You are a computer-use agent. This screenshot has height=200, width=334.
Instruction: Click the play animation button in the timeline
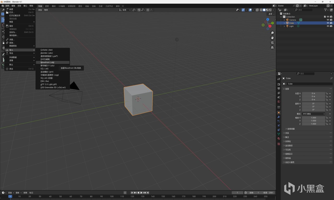point(141,193)
